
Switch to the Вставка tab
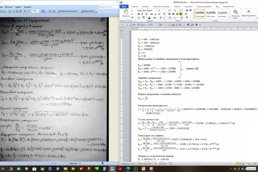point(145,6)
